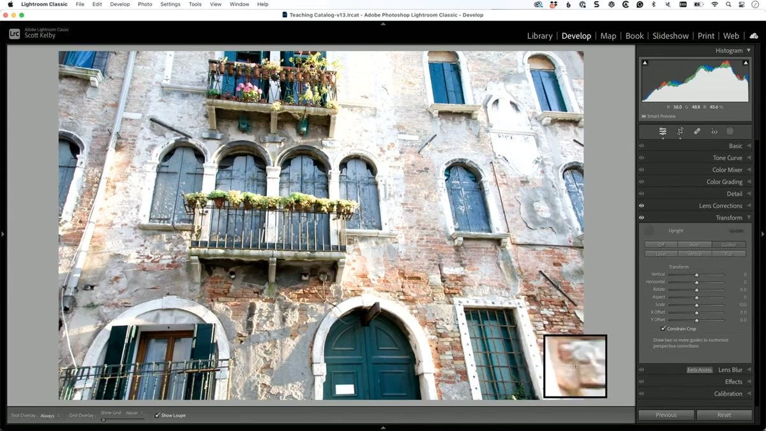The image size is (766, 431).
Task: Toggle Basic panel visibility eye
Action: (x=642, y=146)
